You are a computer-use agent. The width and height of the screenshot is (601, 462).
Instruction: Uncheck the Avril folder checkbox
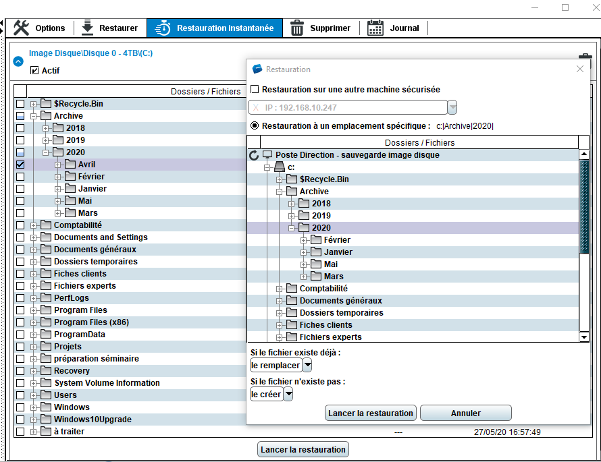tap(20, 164)
